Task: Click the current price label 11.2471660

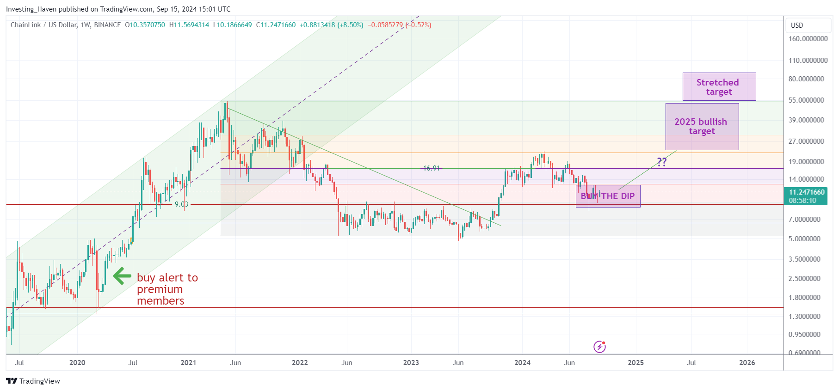Action: pos(807,192)
